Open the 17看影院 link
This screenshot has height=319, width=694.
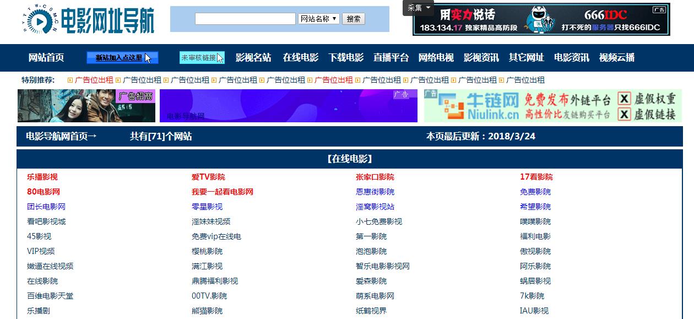tap(536, 177)
